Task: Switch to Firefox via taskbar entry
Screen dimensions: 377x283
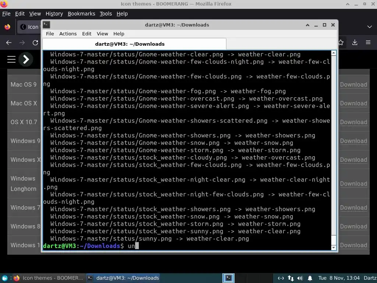Action: [49, 278]
